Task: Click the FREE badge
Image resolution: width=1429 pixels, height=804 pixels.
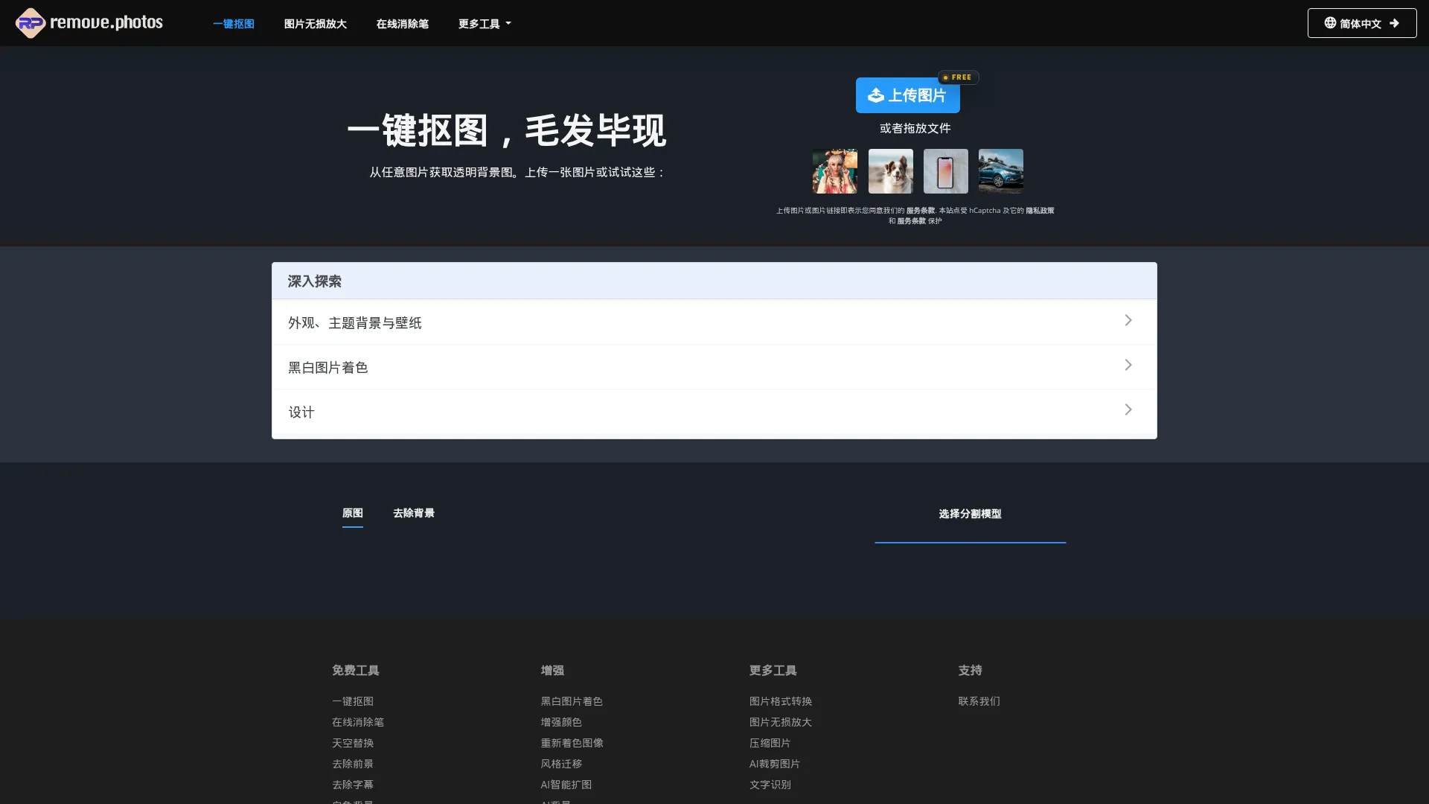Action: click(958, 77)
